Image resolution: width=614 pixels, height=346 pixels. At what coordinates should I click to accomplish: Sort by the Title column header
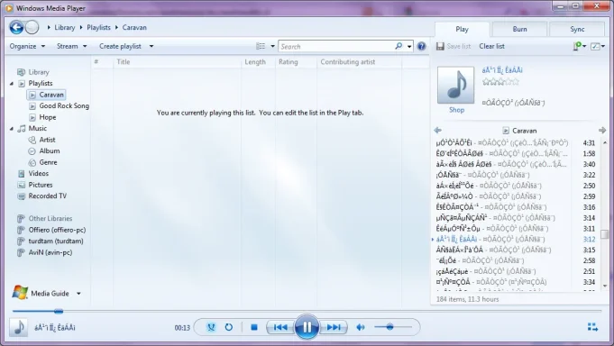pos(123,62)
